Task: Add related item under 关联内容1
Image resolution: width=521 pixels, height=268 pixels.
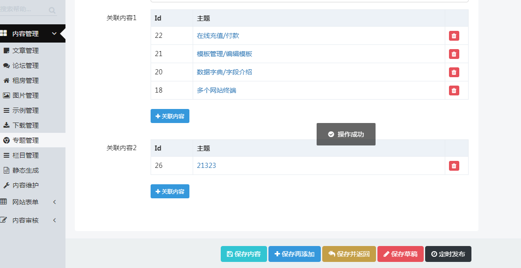Action: coord(170,116)
